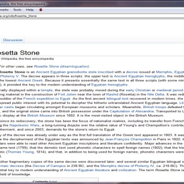The image size is (184, 184).
Task: Open Decree of Canopus link
Action: tap(49, 166)
